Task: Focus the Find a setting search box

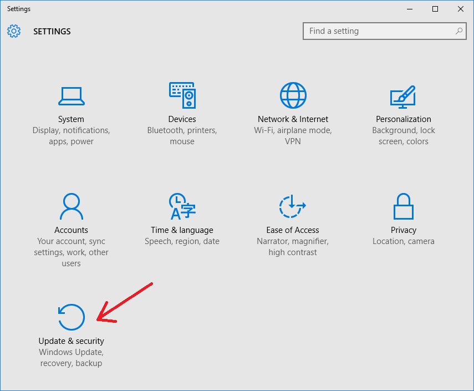Action: coord(385,31)
